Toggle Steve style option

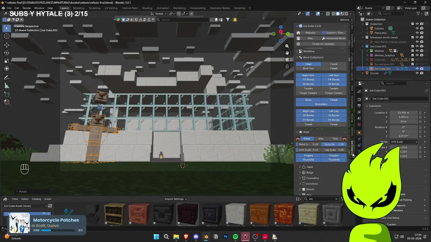tap(307, 139)
